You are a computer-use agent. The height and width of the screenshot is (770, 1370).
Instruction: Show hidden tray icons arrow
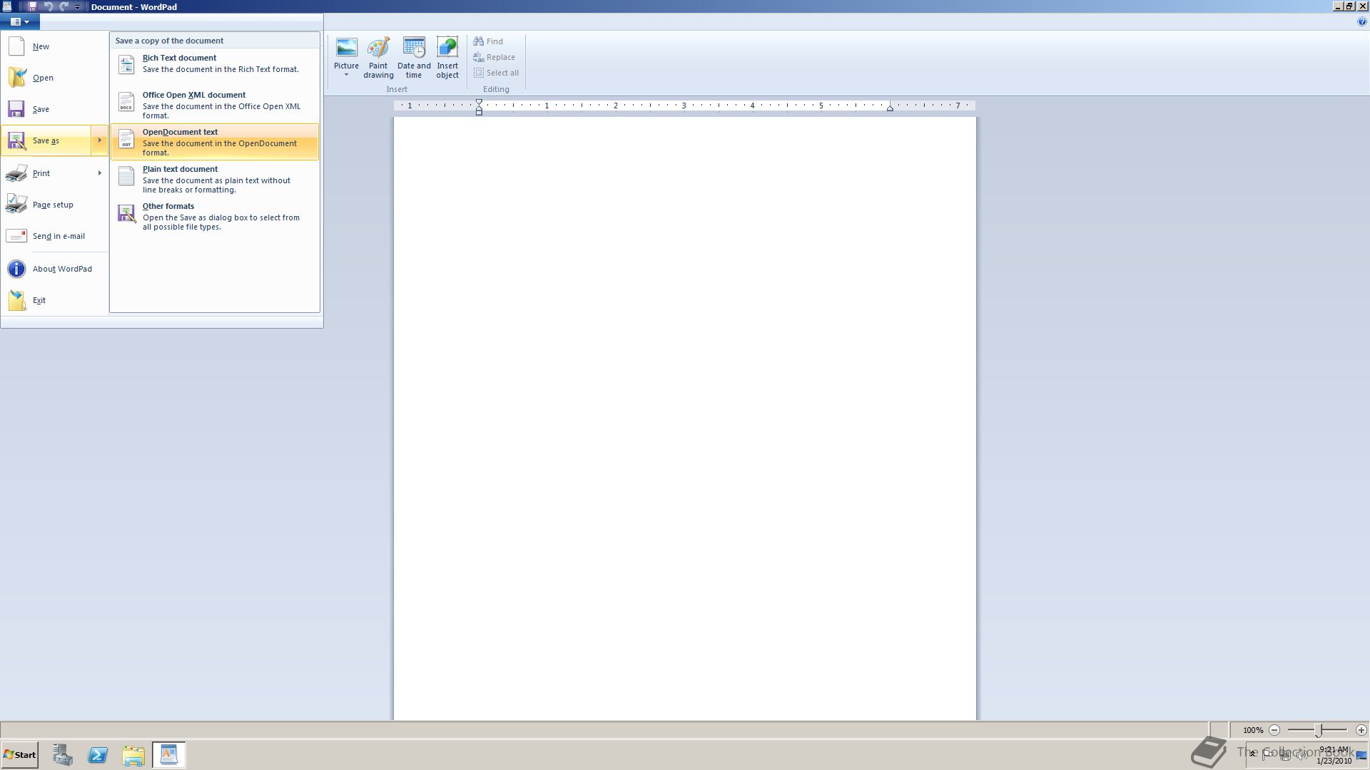pyautogui.click(x=1253, y=754)
